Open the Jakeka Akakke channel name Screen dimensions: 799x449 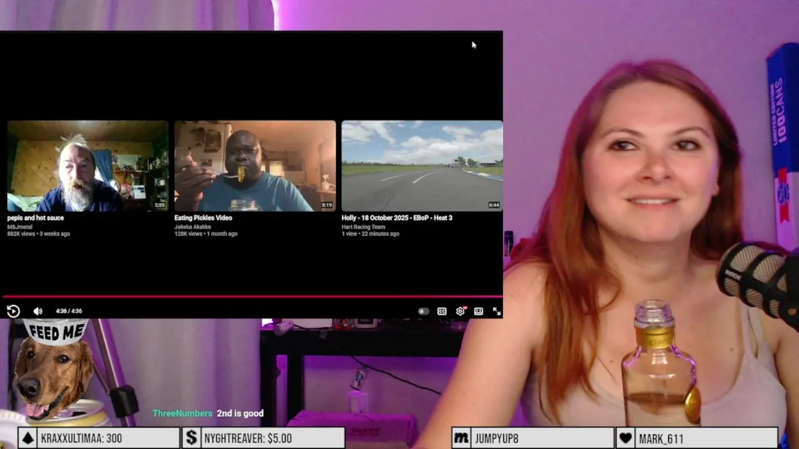coord(193,227)
